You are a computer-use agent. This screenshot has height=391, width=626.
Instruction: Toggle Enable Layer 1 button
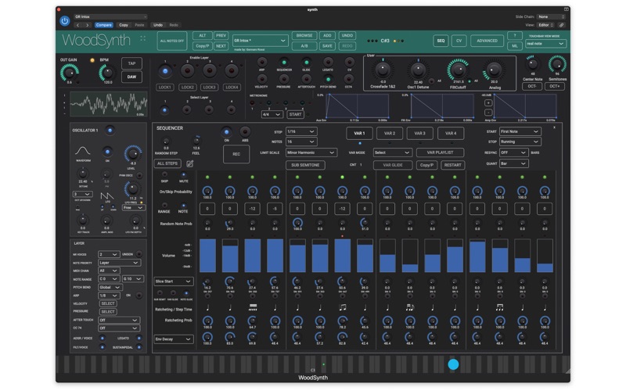point(165,71)
